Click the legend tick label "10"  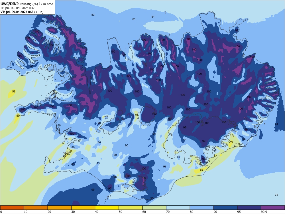(26, 212)
